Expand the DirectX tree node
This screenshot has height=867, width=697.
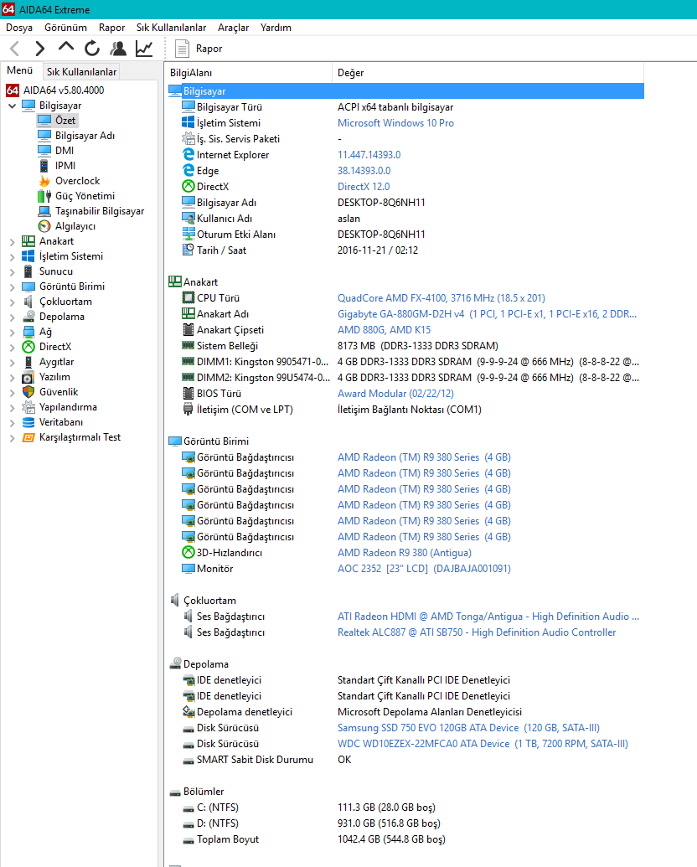(13, 348)
